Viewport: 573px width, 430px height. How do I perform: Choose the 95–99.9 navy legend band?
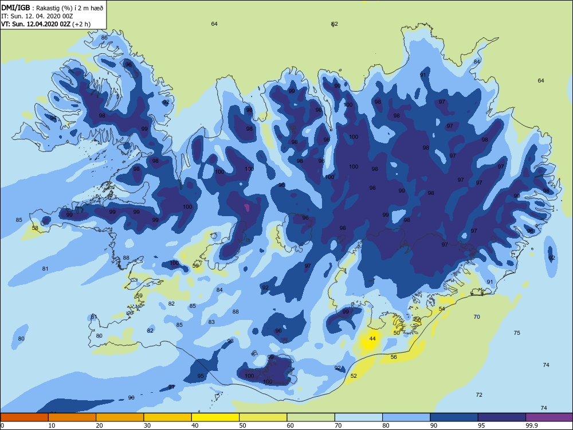pos(502,417)
